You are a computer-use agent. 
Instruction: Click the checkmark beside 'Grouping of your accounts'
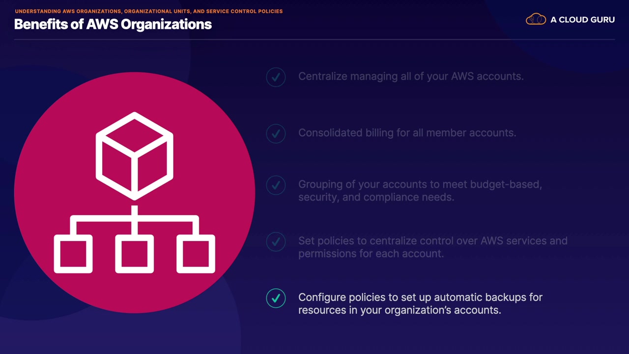276,185
